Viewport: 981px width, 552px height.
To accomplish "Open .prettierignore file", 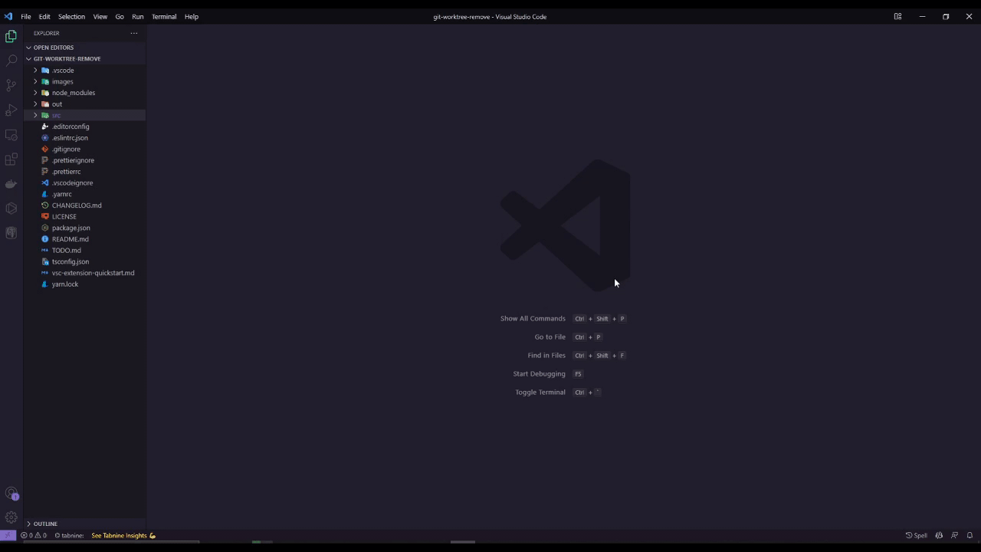I will point(84,160).
